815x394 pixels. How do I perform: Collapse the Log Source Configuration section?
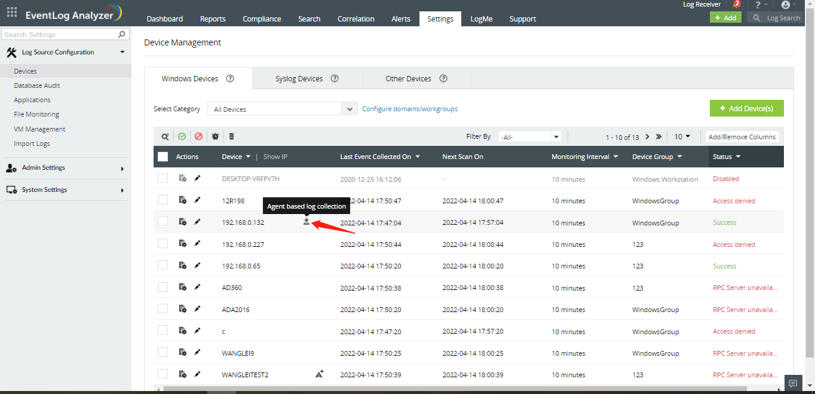(66, 52)
